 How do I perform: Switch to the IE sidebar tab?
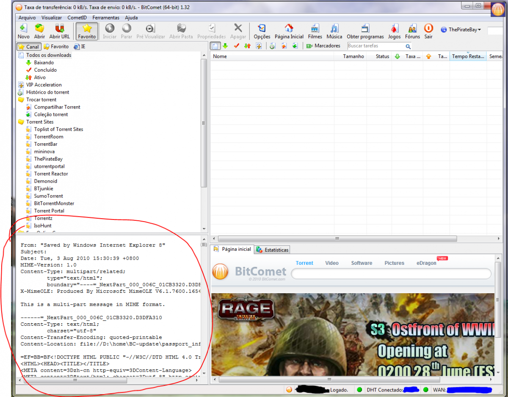pos(80,47)
